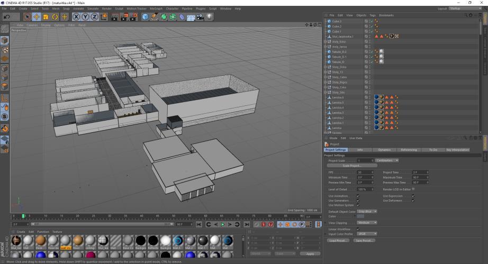Switch to the Referencing tab

409,150
